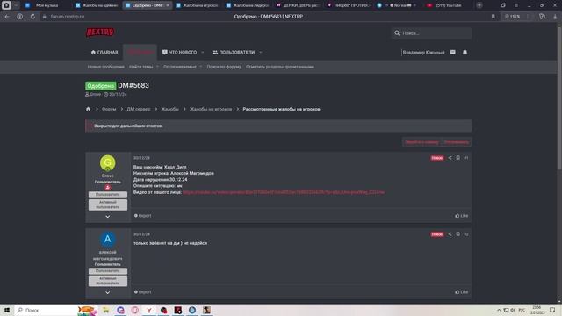The height and width of the screenshot is (316, 562).
Task: Open Windows Start menu
Action: point(7,310)
